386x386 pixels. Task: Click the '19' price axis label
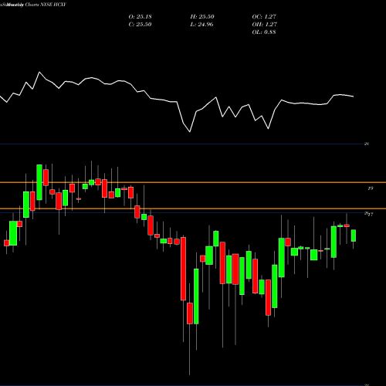[x=370, y=188]
